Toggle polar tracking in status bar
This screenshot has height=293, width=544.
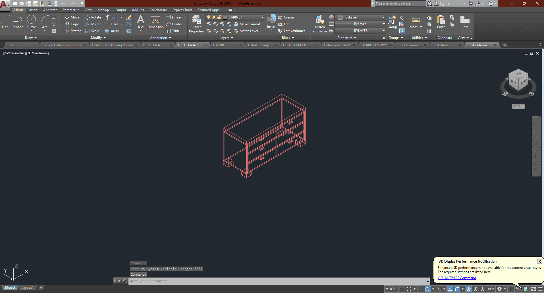pyautogui.click(x=427, y=289)
